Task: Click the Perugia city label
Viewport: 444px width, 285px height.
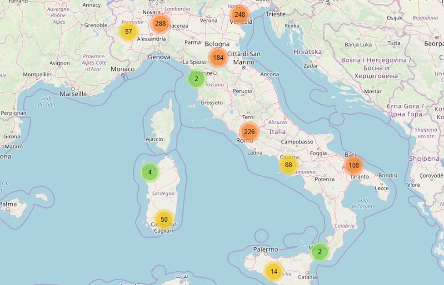Action: 242,91
